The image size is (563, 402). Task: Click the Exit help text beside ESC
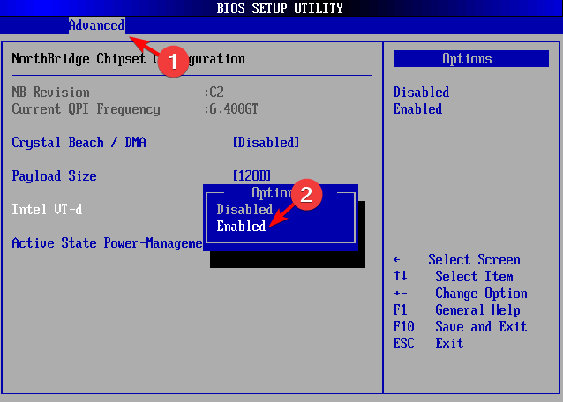[x=449, y=344]
